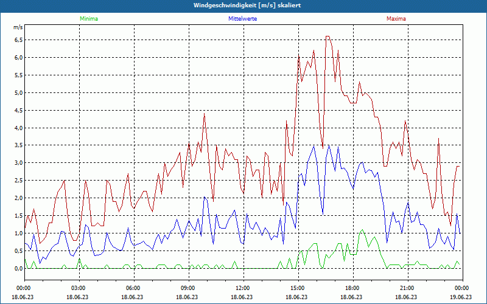Click the "5,5" y-axis value
This screenshot has height=304, width=487.
[19, 75]
